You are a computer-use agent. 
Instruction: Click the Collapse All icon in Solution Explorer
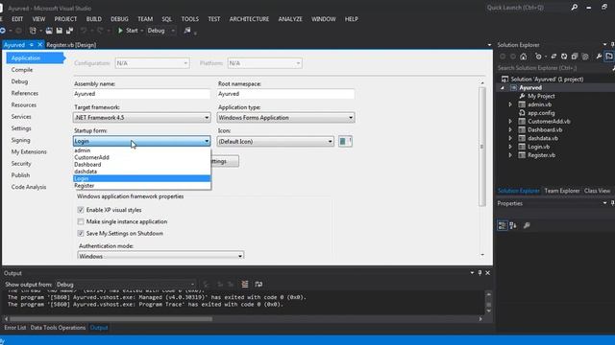pyautogui.click(x=575, y=57)
